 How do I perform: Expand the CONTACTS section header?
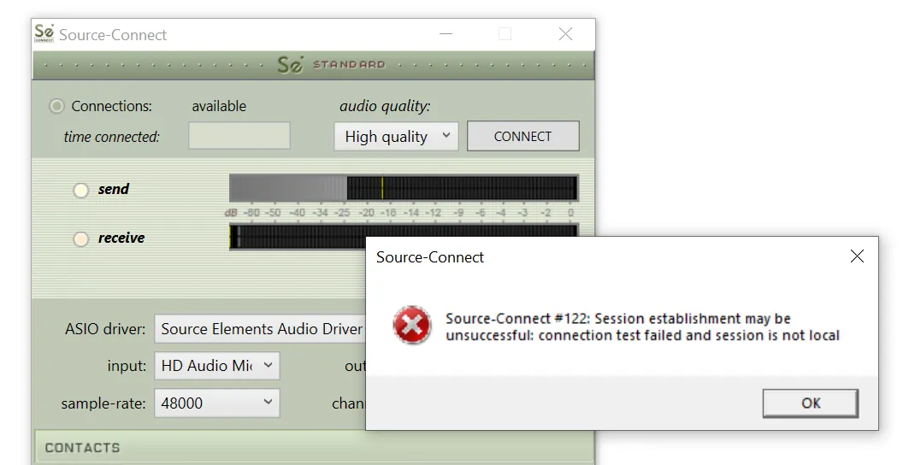coord(314,447)
